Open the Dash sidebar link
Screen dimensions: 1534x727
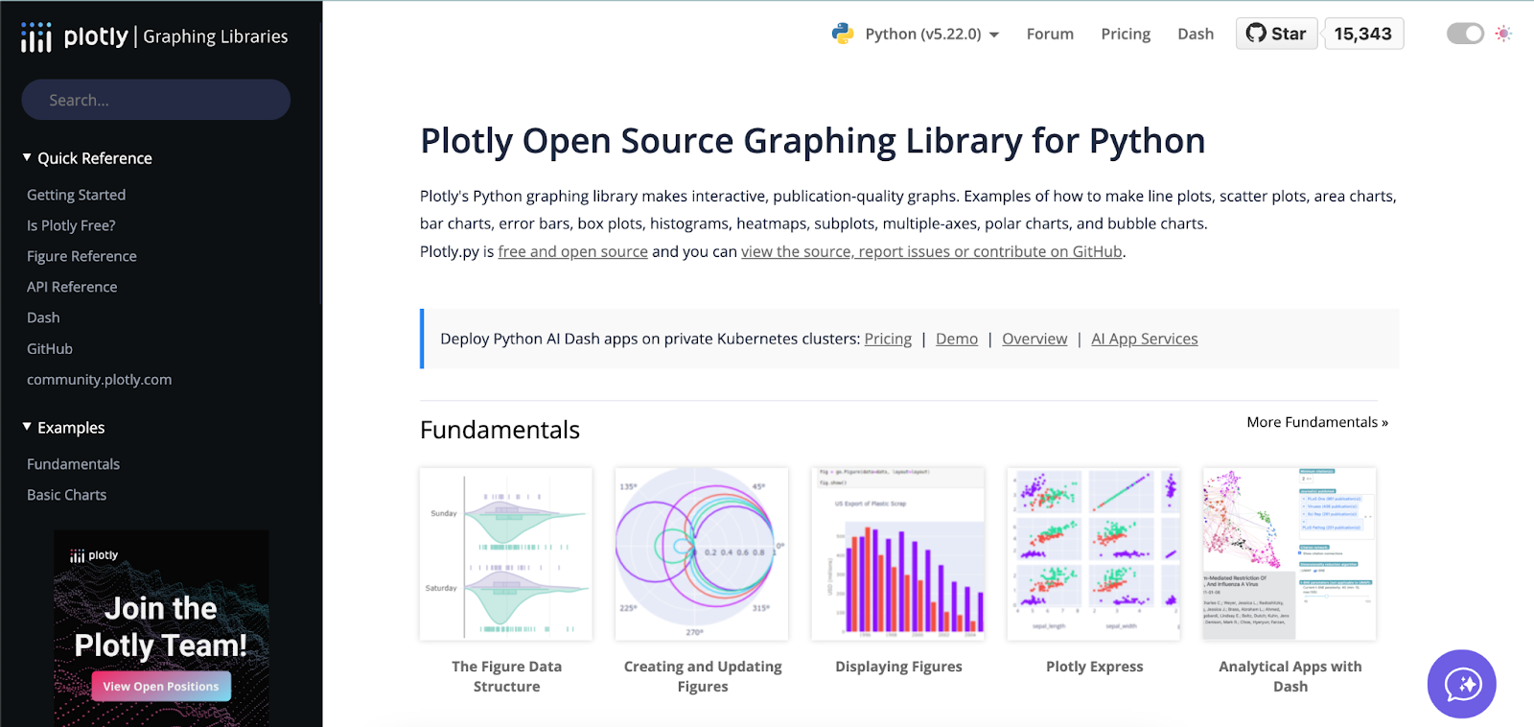[43, 317]
